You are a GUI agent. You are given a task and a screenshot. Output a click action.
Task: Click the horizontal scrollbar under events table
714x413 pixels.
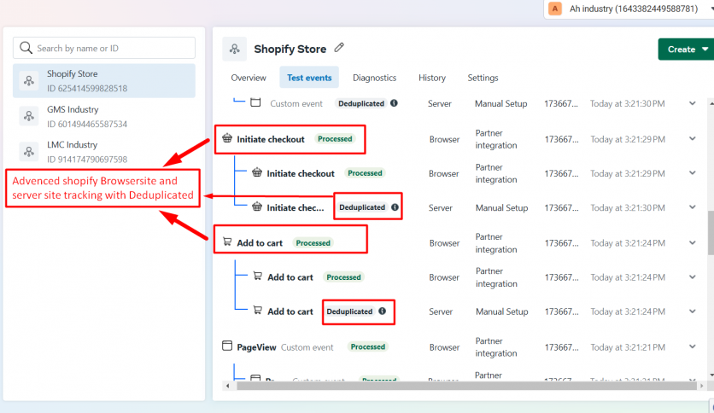tap(466, 386)
